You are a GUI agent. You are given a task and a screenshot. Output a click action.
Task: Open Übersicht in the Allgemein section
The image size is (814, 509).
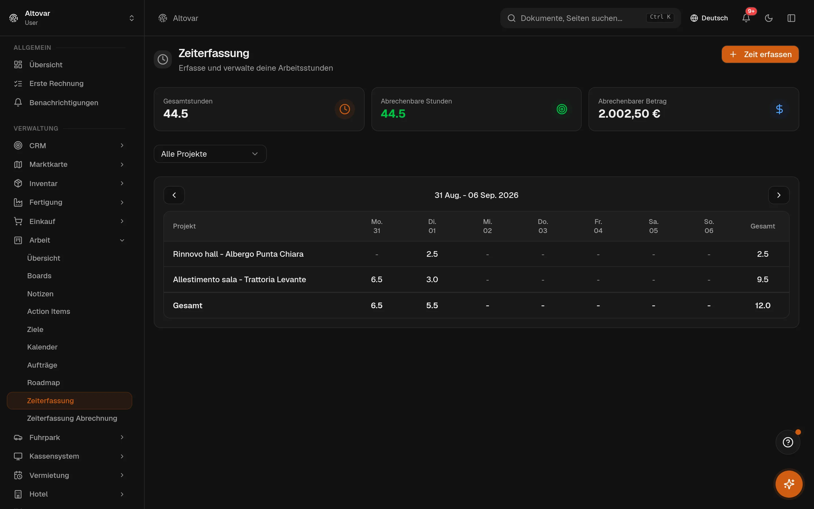click(x=69, y=65)
